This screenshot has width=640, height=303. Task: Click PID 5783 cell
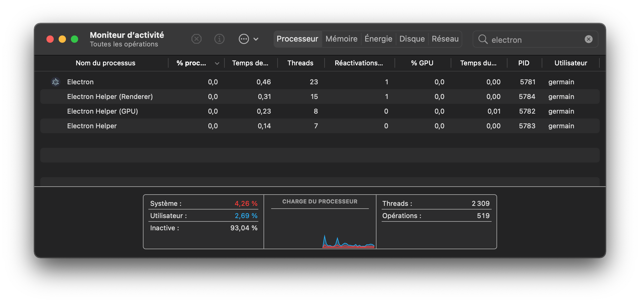point(527,126)
